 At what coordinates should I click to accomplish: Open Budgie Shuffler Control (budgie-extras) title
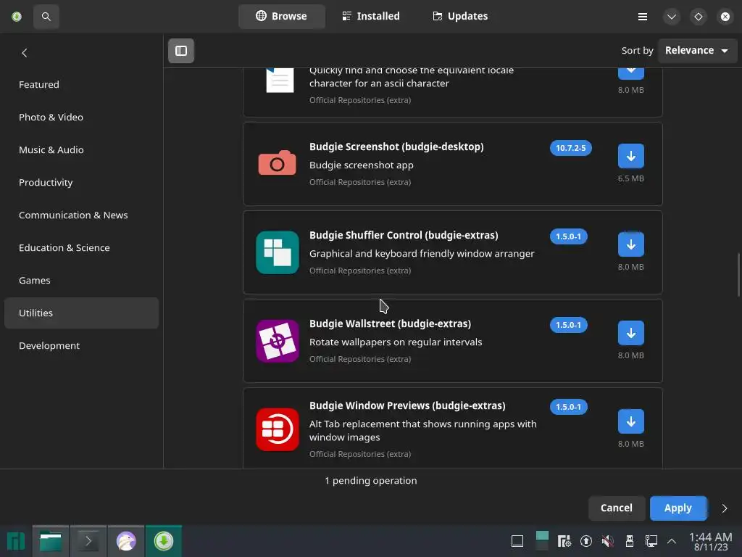(x=404, y=236)
